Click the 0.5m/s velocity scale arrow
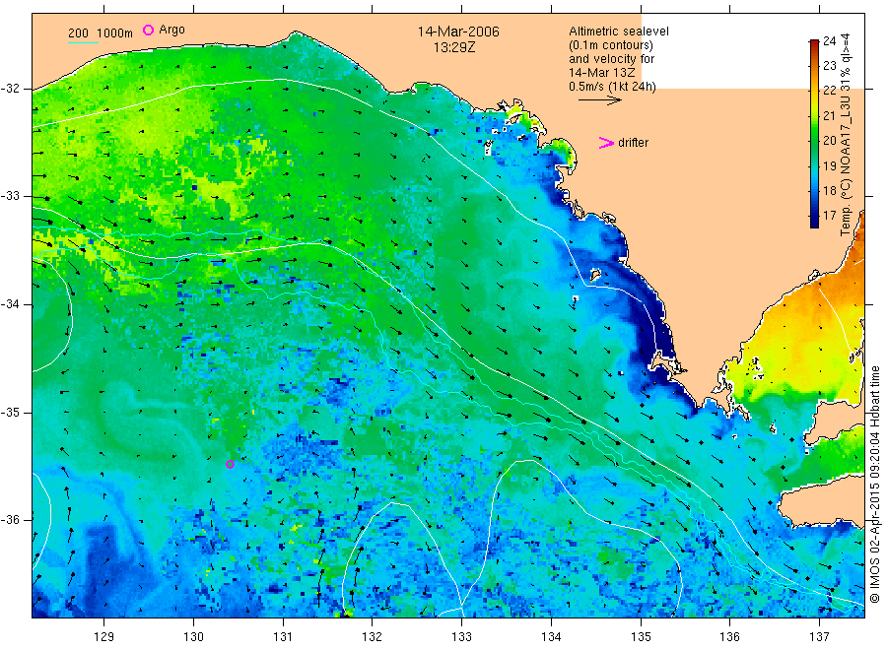This screenshot has width=887, height=650. (599, 100)
